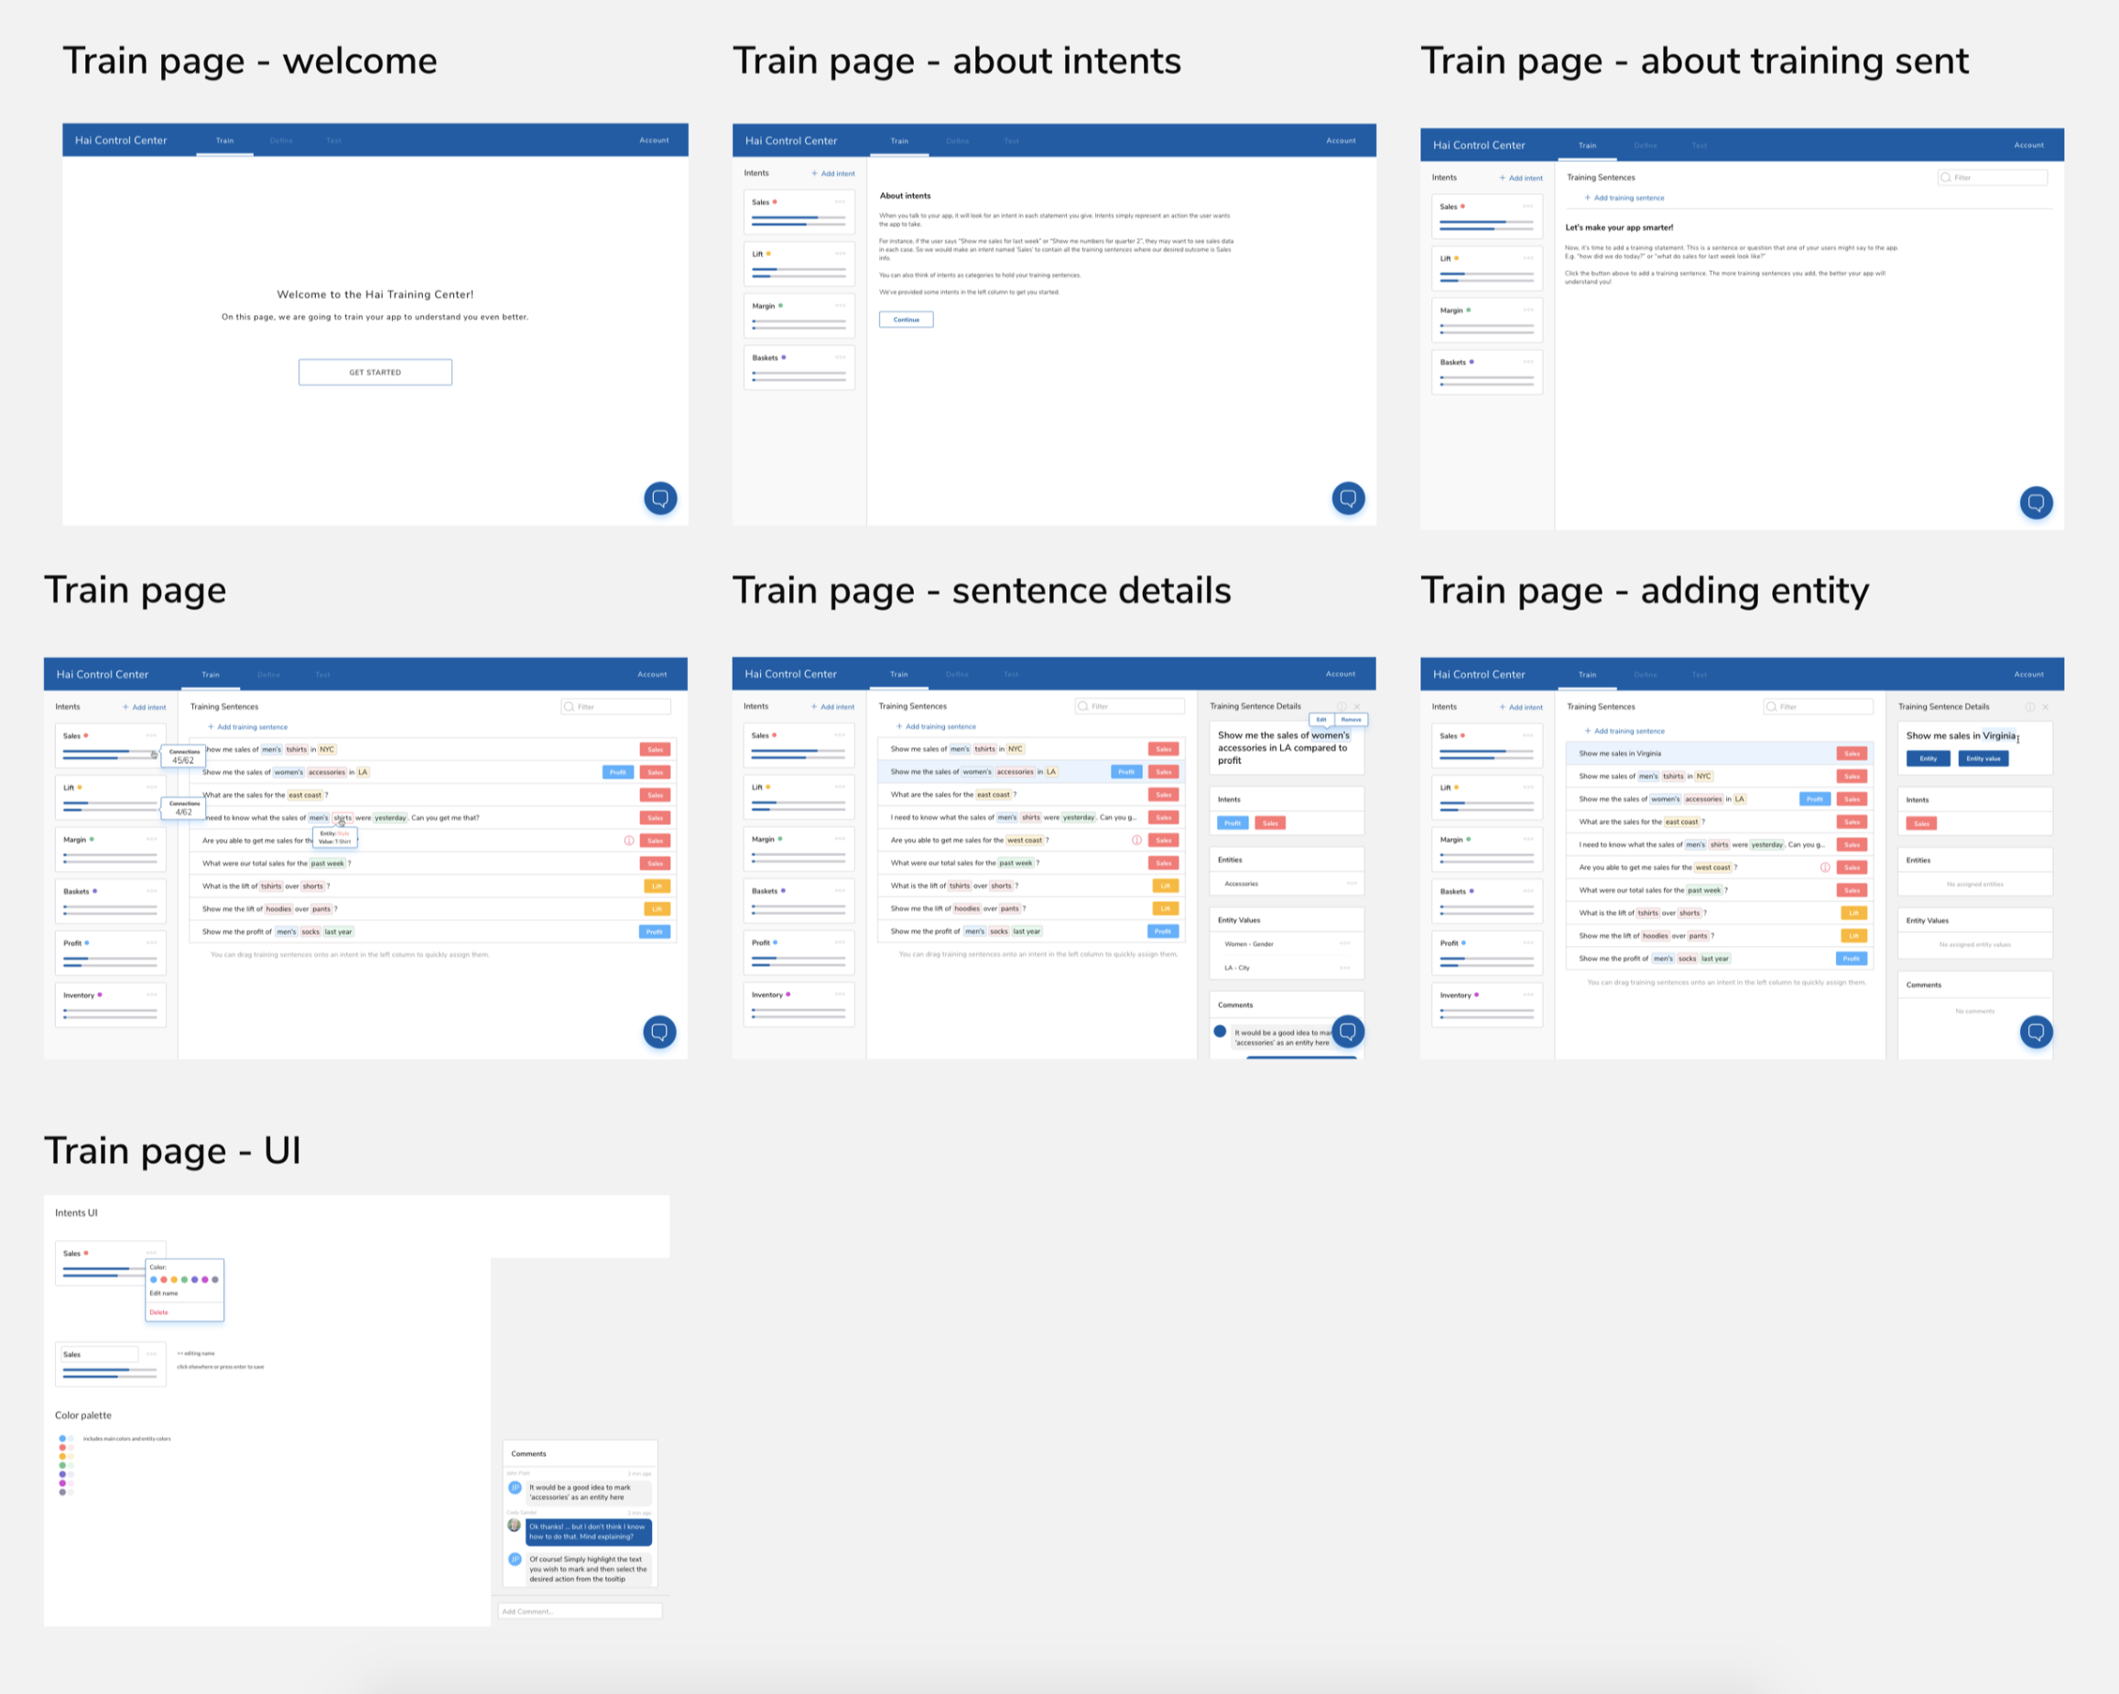The width and height of the screenshot is (2119, 1694).
Task: Click warning icon in west coast row, Train page
Action: click(629, 840)
